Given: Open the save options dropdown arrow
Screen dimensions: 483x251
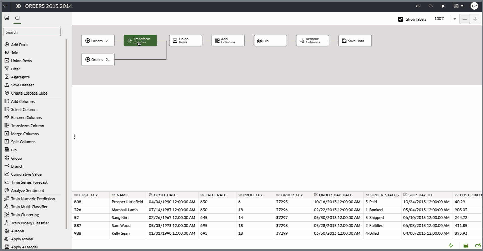Looking at the screenshot, I should tap(462, 6).
